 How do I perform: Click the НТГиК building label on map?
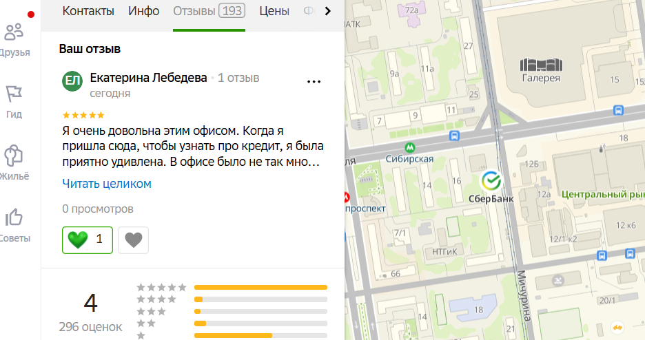444,252
